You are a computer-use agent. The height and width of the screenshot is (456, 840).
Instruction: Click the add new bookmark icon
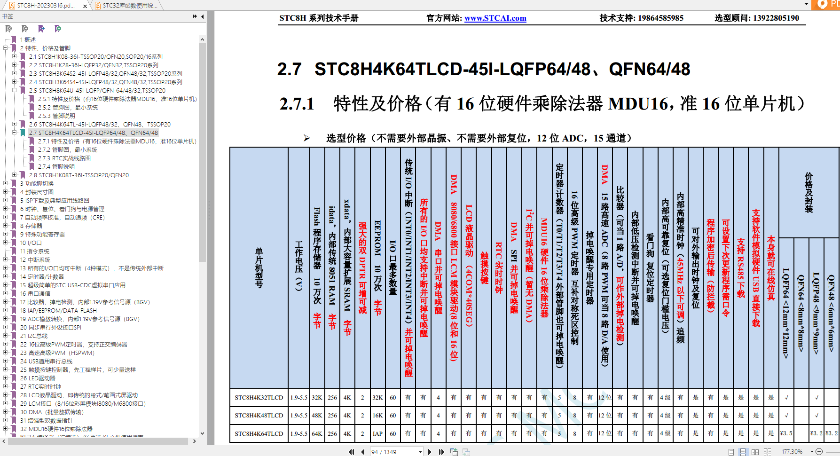pyautogui.click(x=25, y=29)
